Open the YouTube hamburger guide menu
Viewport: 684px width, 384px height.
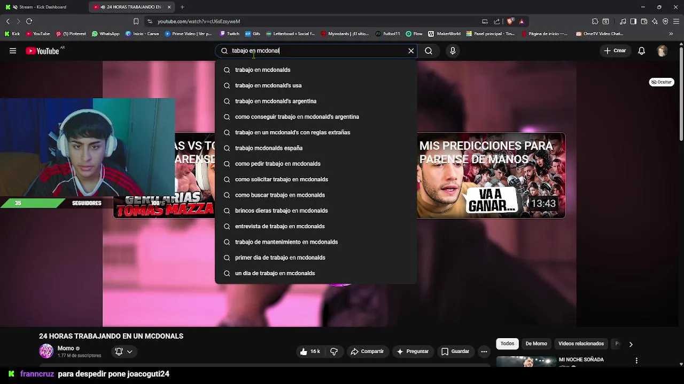13,51
